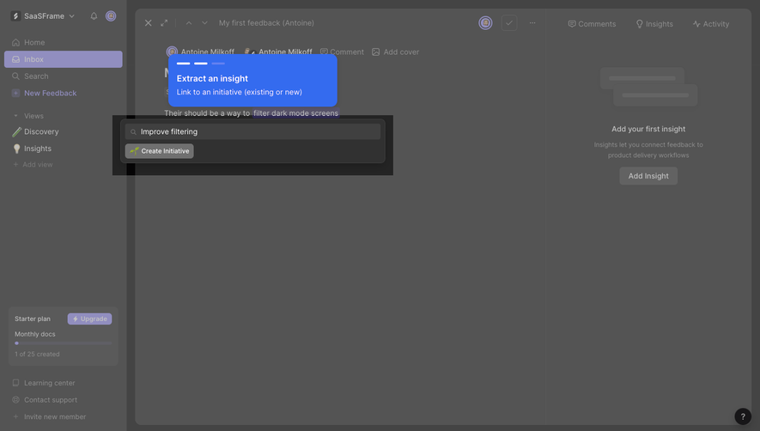Image resolution: width=760 pixels, height=431 pixels.
Task: Switch to the Comments tab
Action: click(592, 24)
